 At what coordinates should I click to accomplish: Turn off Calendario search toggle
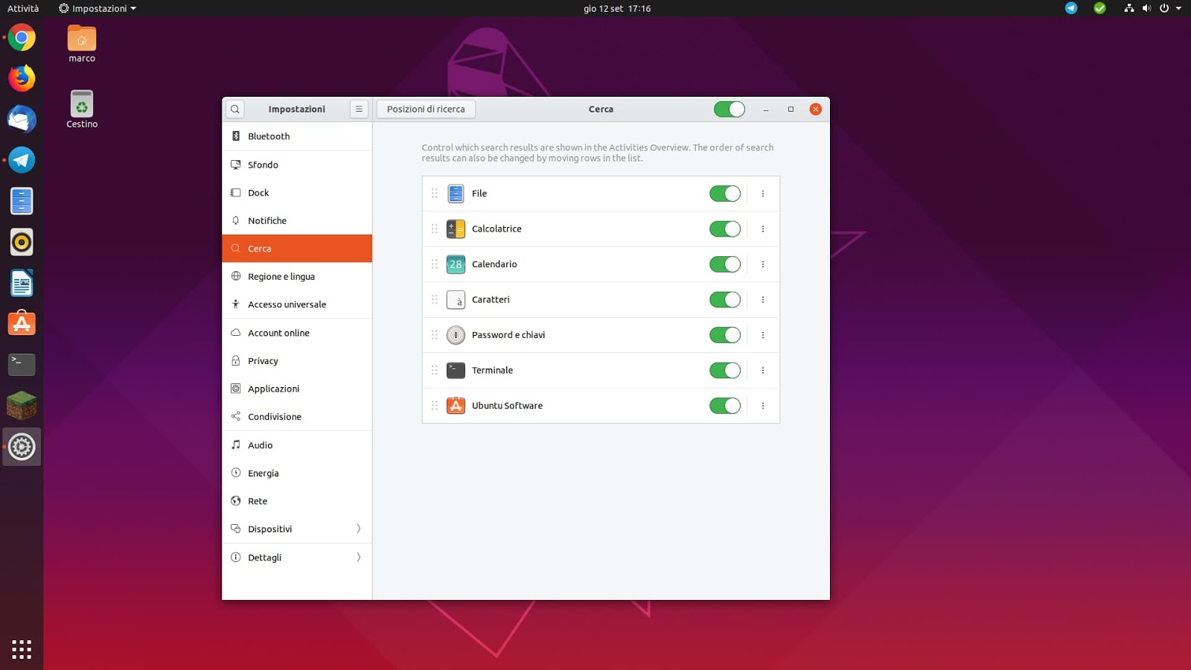pos(725,264)
